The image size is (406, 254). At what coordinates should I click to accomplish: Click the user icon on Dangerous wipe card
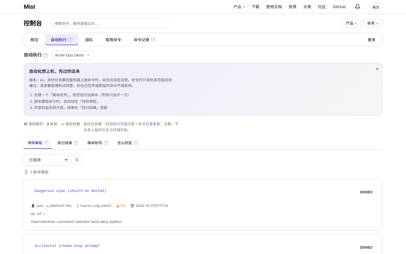[33, 206]
